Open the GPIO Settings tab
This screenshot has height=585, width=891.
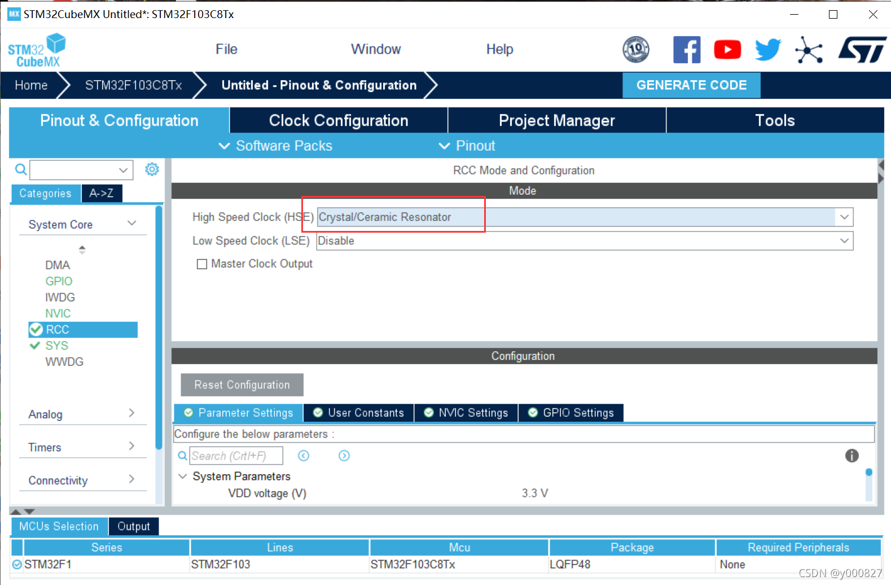coord(571,413)
